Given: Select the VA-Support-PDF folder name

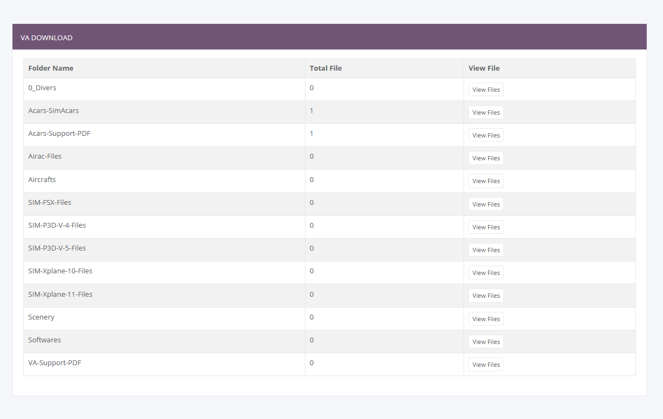Looking at the screenshot, I should 55,362.
